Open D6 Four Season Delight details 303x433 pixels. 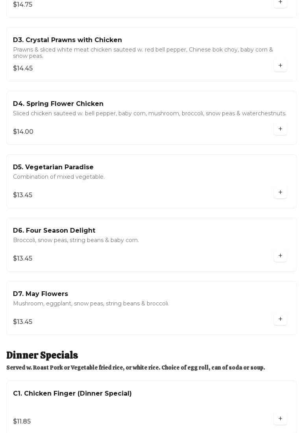click(x=54, y=231)
